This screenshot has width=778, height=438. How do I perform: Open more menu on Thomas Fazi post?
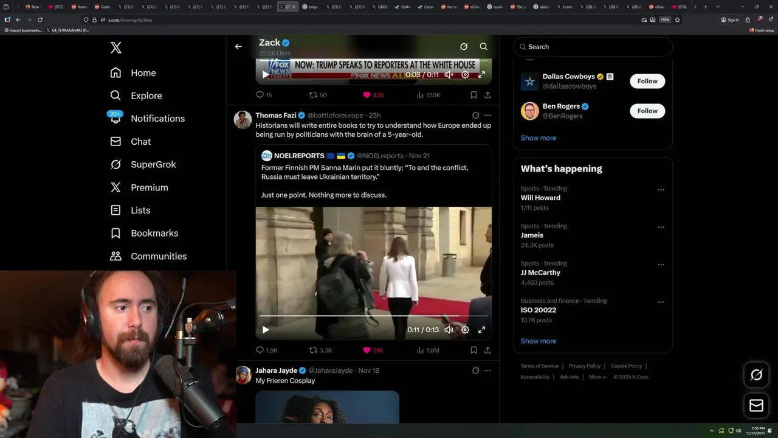click(487, 115)
